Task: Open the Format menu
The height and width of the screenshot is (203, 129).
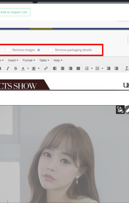Action: coord(29,60)
